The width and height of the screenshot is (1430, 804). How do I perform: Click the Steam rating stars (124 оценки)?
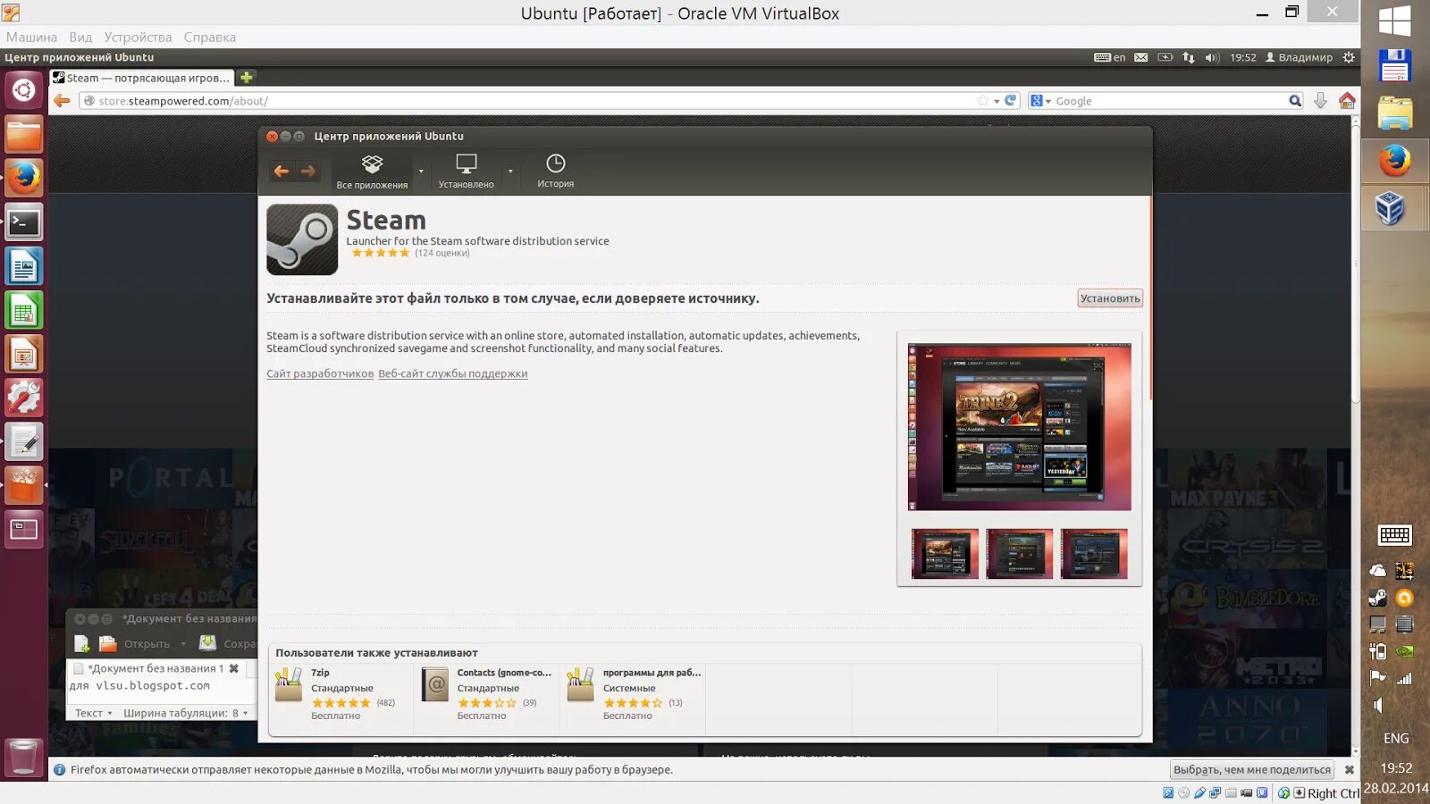coord(381,253)
